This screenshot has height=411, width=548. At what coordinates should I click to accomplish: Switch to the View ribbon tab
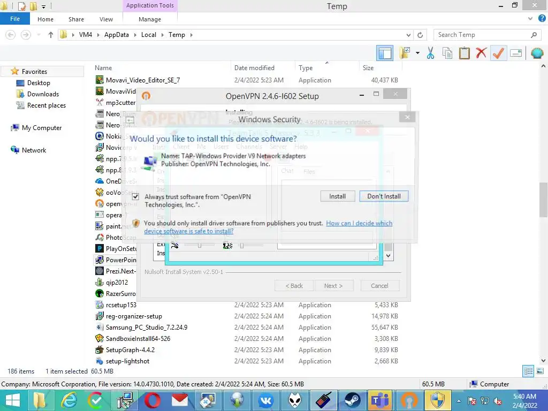click(106, 19)
